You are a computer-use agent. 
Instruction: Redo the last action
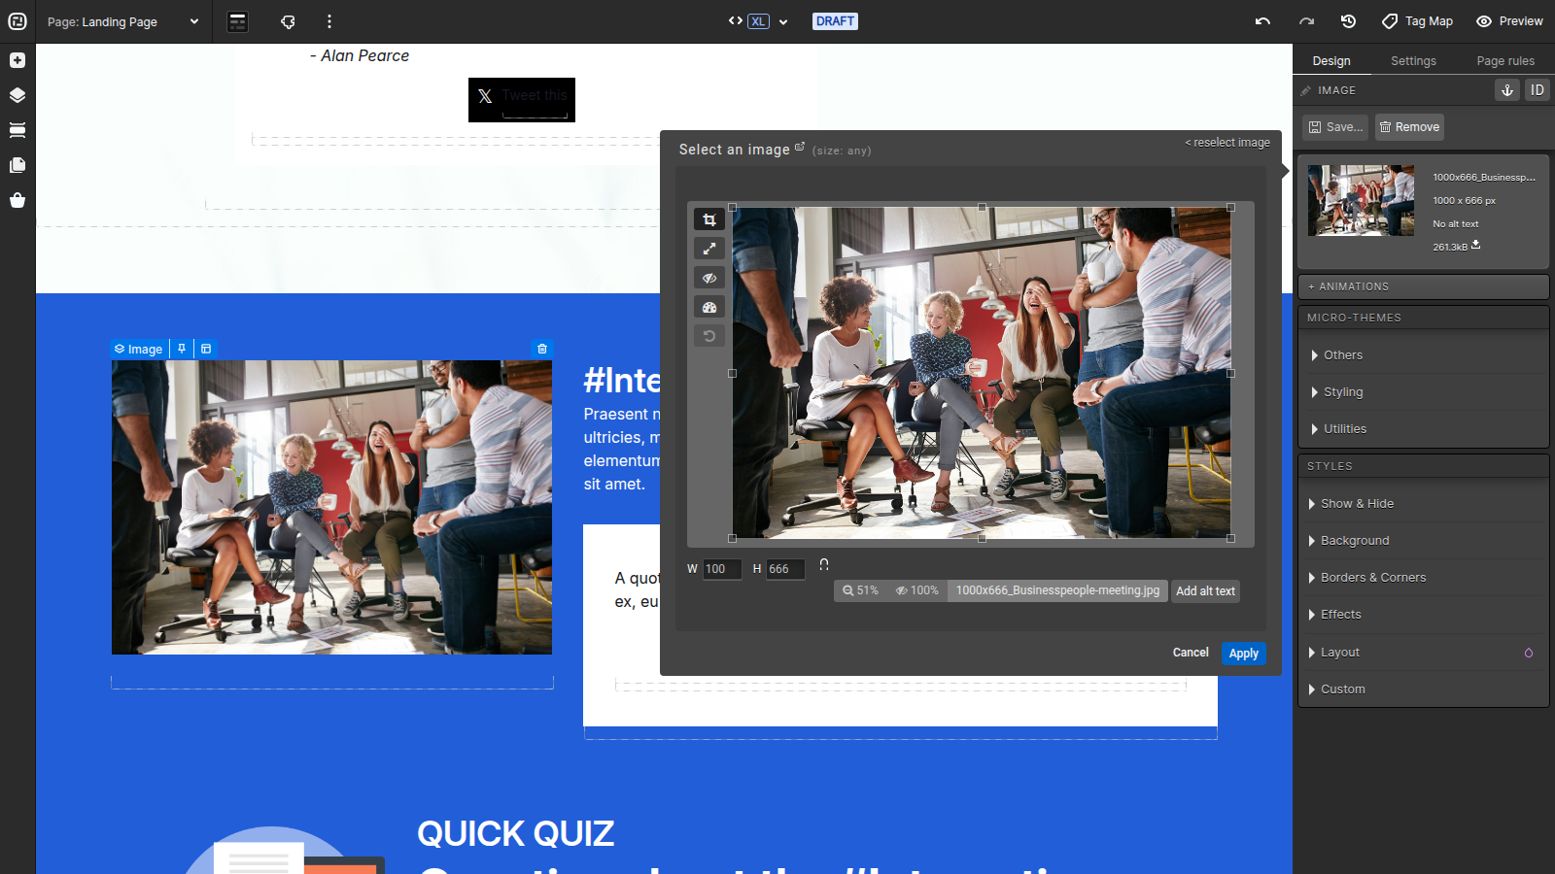pos(1306,21)
